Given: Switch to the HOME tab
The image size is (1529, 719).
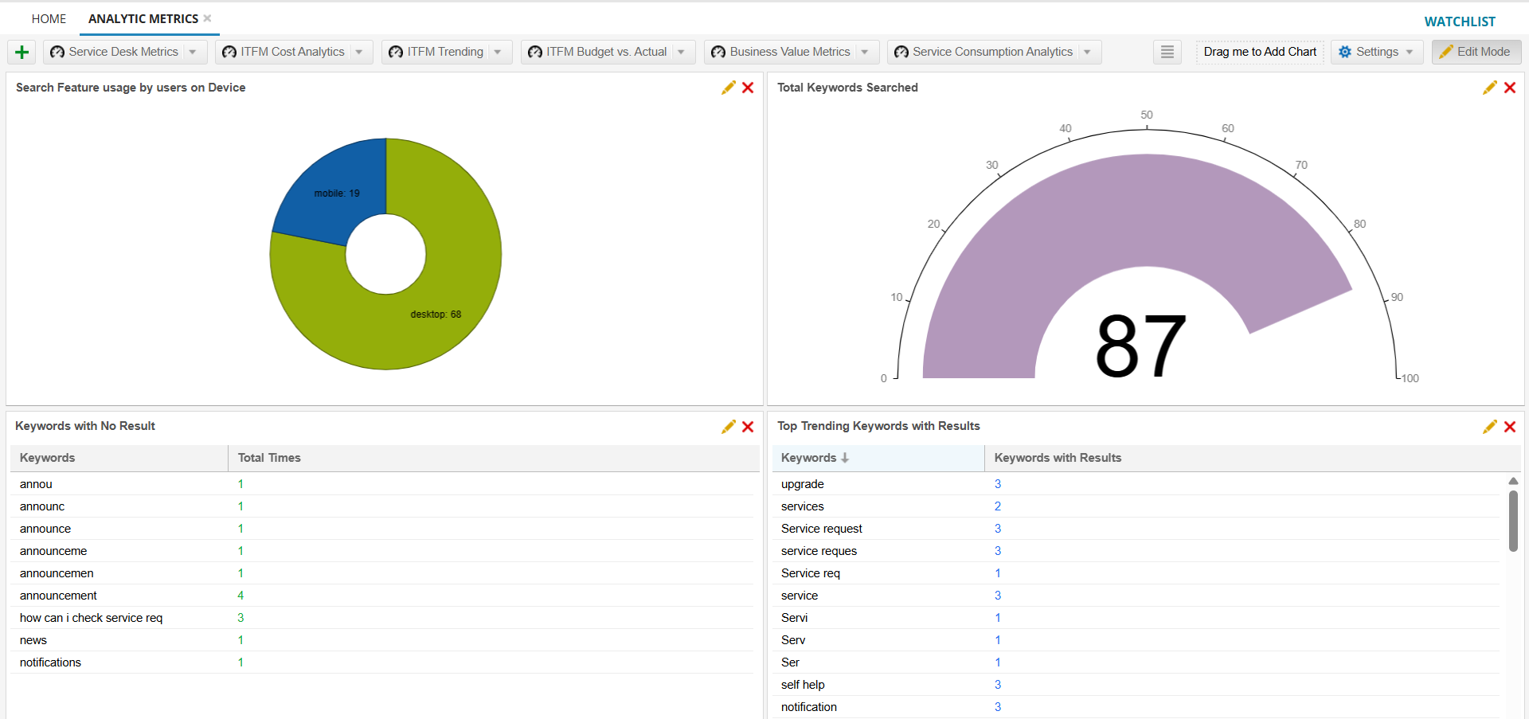Looking at the screenshot, I should tap(49, 18).
